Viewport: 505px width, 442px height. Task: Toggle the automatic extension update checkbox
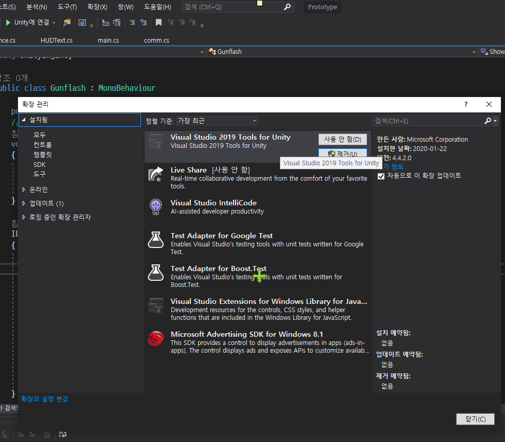[381, 176]
